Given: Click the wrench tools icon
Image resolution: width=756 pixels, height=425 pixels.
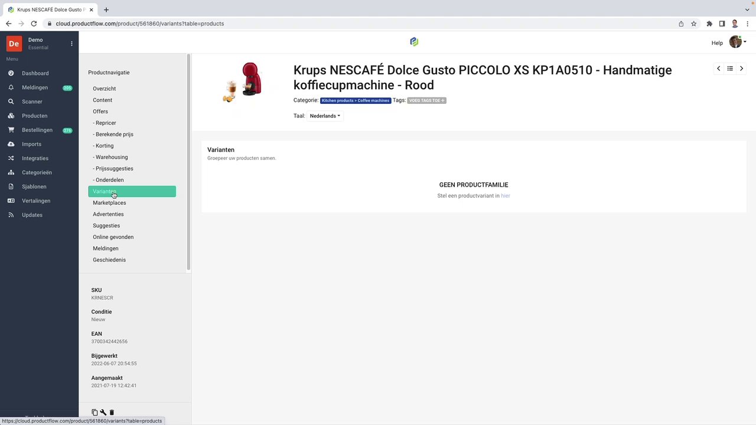Looking at the screenshot, I should click(x=103, y=413).
